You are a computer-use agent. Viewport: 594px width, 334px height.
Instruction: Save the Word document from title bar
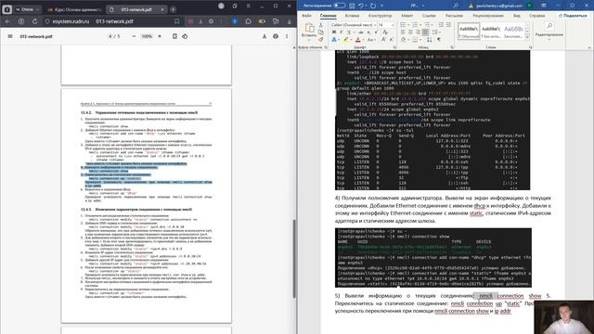[x=352, y=6]
